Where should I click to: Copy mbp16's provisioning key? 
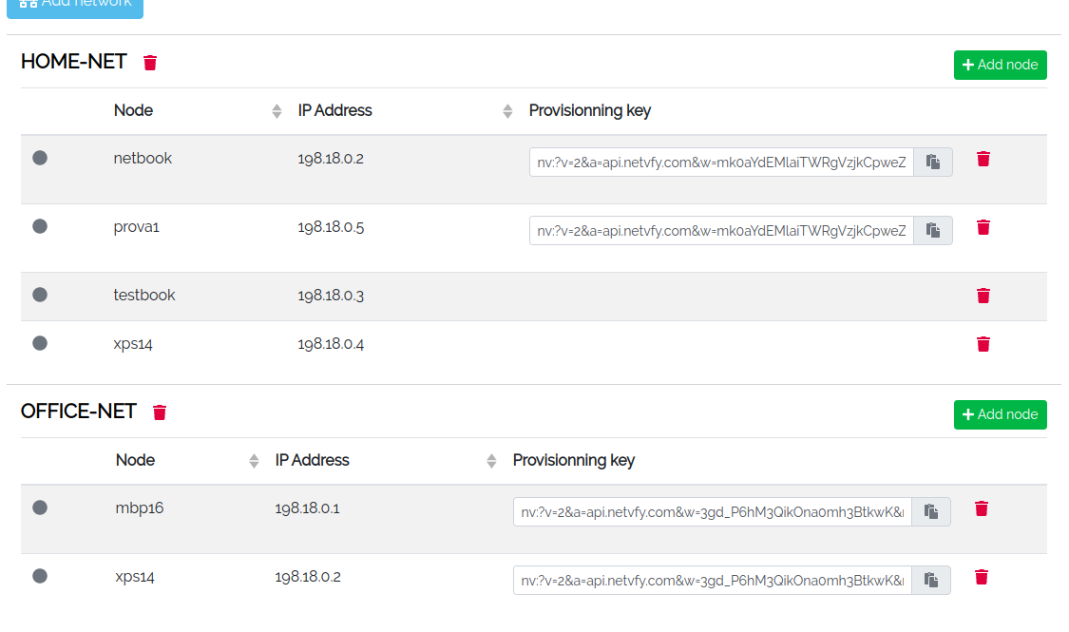pyautogui.click(x=930, y=511)
